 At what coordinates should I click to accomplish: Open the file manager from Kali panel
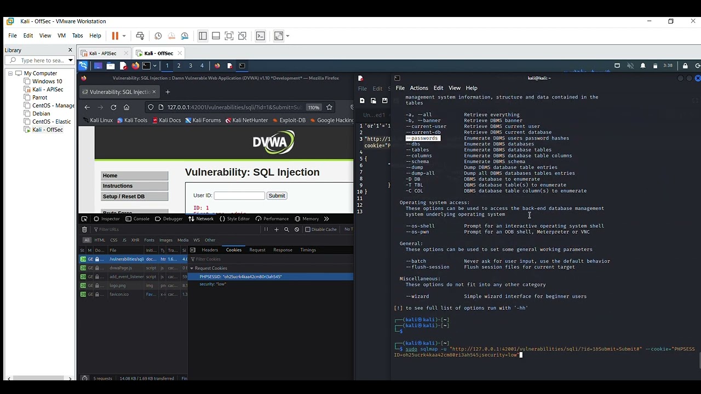coord(111,66)
